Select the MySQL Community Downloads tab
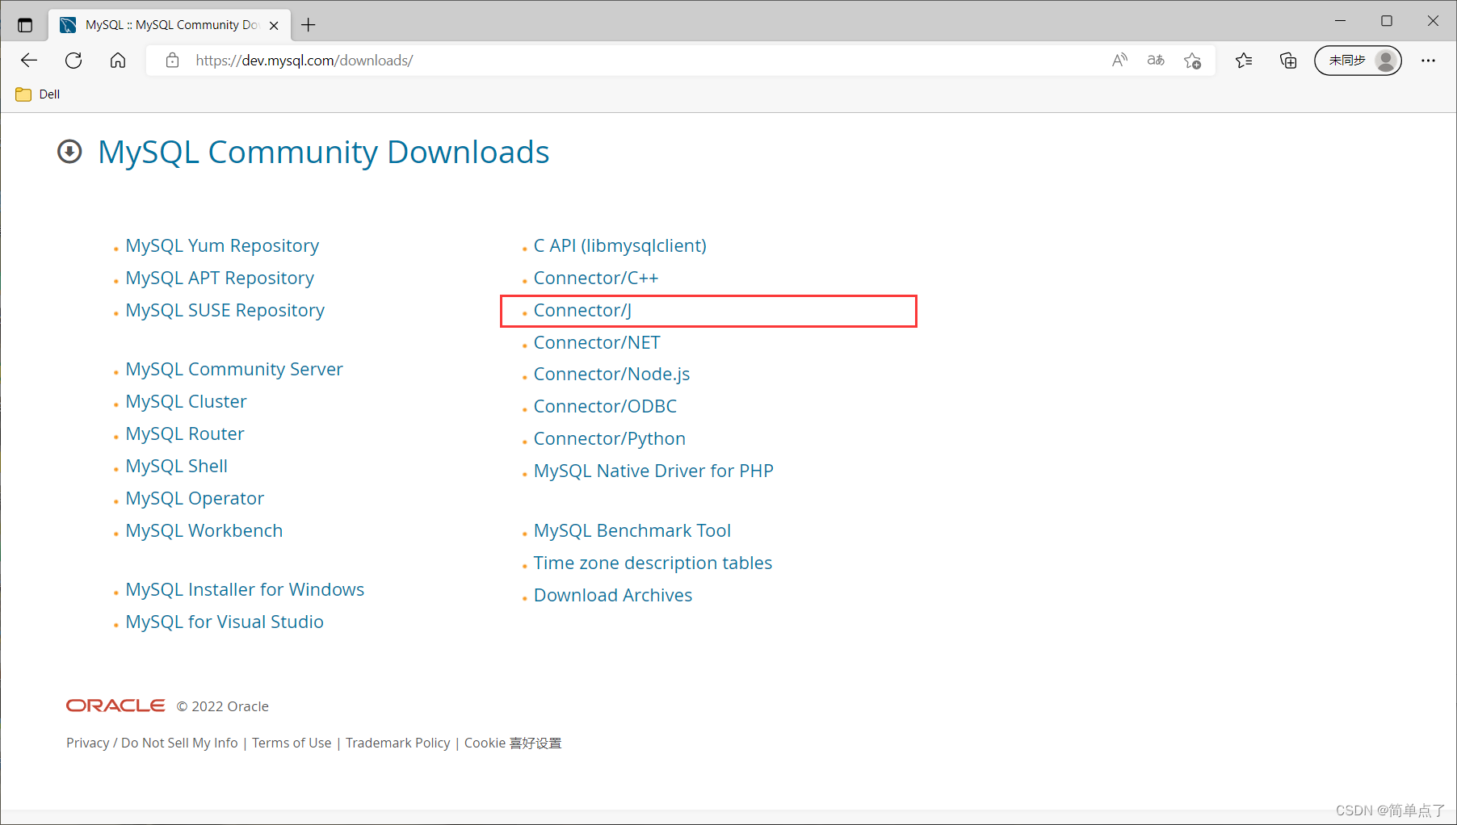This screenshot has width=1457, height=825. 170,25
